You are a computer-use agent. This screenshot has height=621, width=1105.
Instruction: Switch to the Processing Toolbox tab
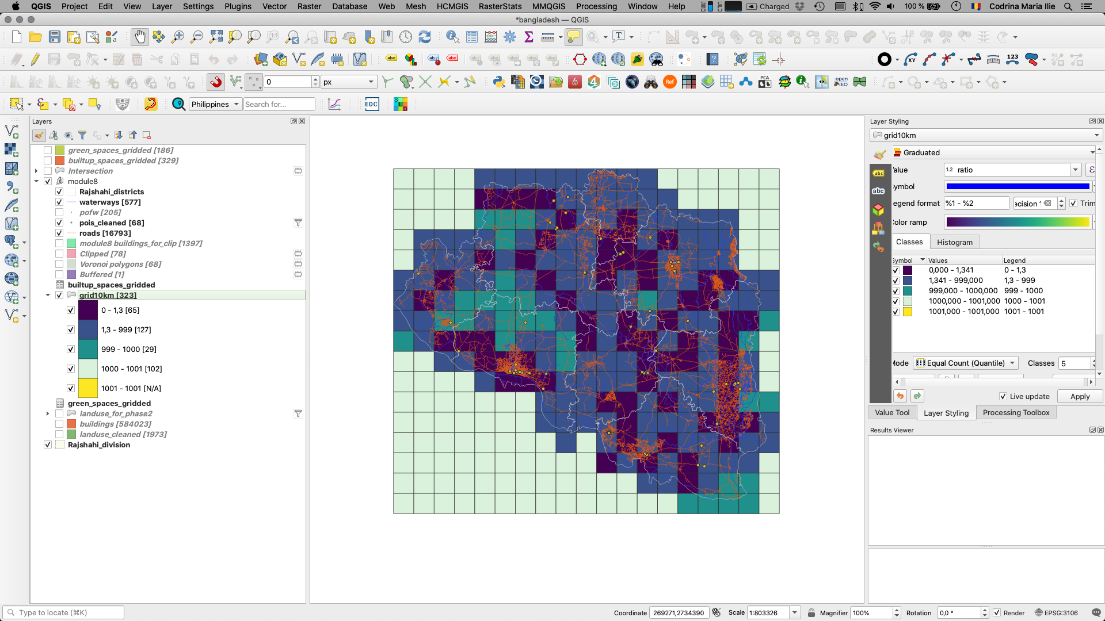pos(1016,413)
